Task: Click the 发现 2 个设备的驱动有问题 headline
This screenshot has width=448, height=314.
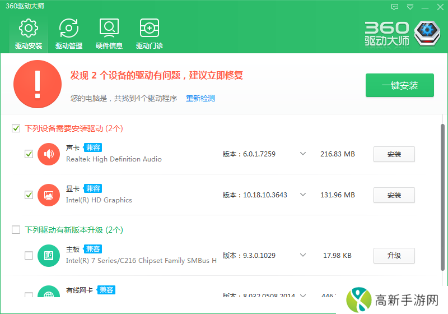Action: [157, 76]
